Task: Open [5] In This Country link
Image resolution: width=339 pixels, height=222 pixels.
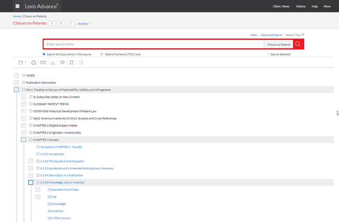Action: point(59,218)
